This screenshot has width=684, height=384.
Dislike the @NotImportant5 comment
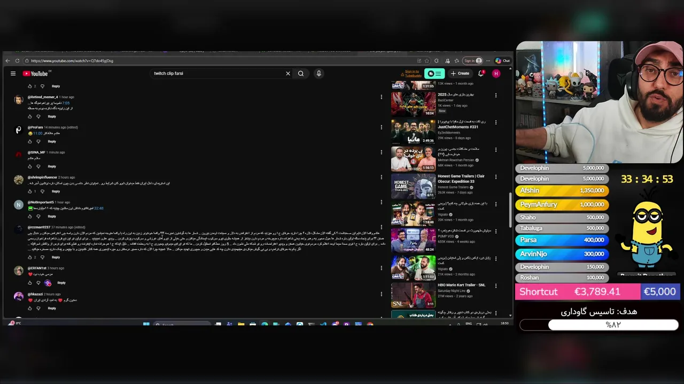[x=38, y=217]
